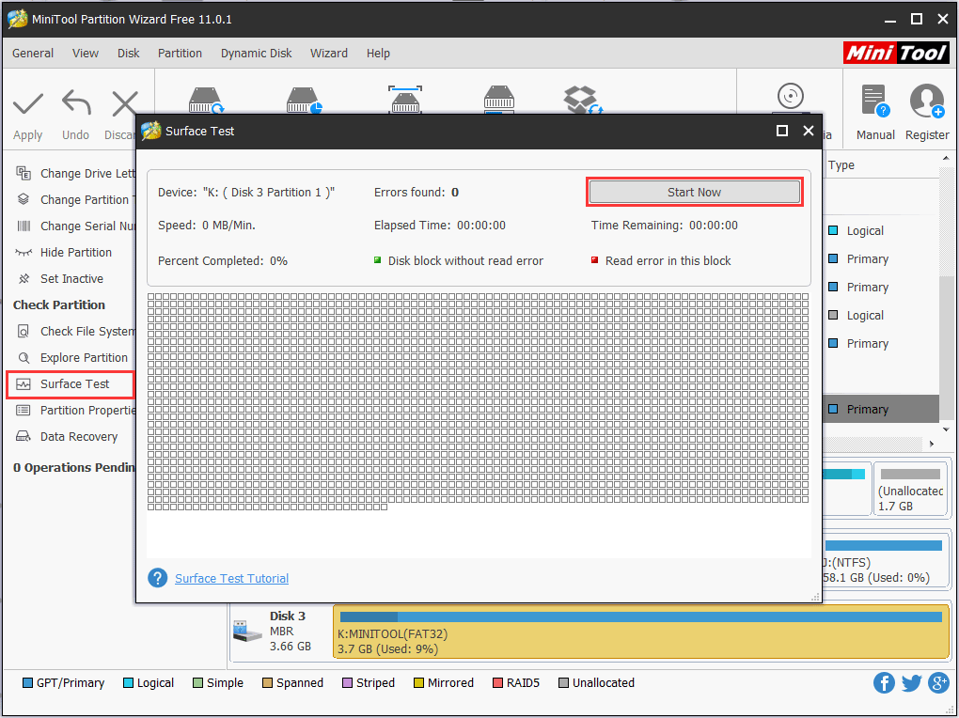The width and height of the screenshot is (959, 718).
Task: Click the 'Time Remaining: 00:00:00' text
Action: pyautogui.click(x=665, y=226)
